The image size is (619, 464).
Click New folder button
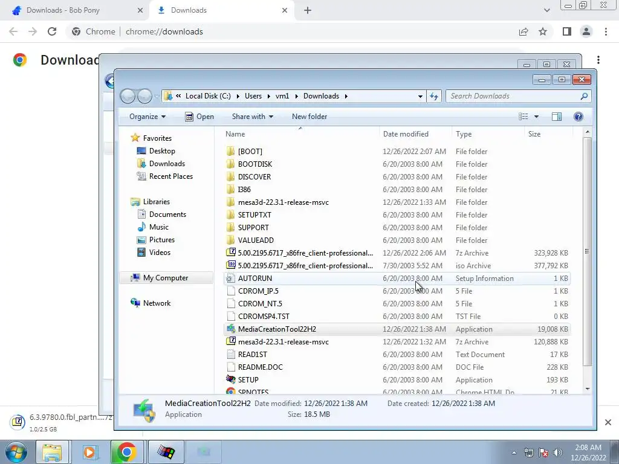tap(309, 117)
